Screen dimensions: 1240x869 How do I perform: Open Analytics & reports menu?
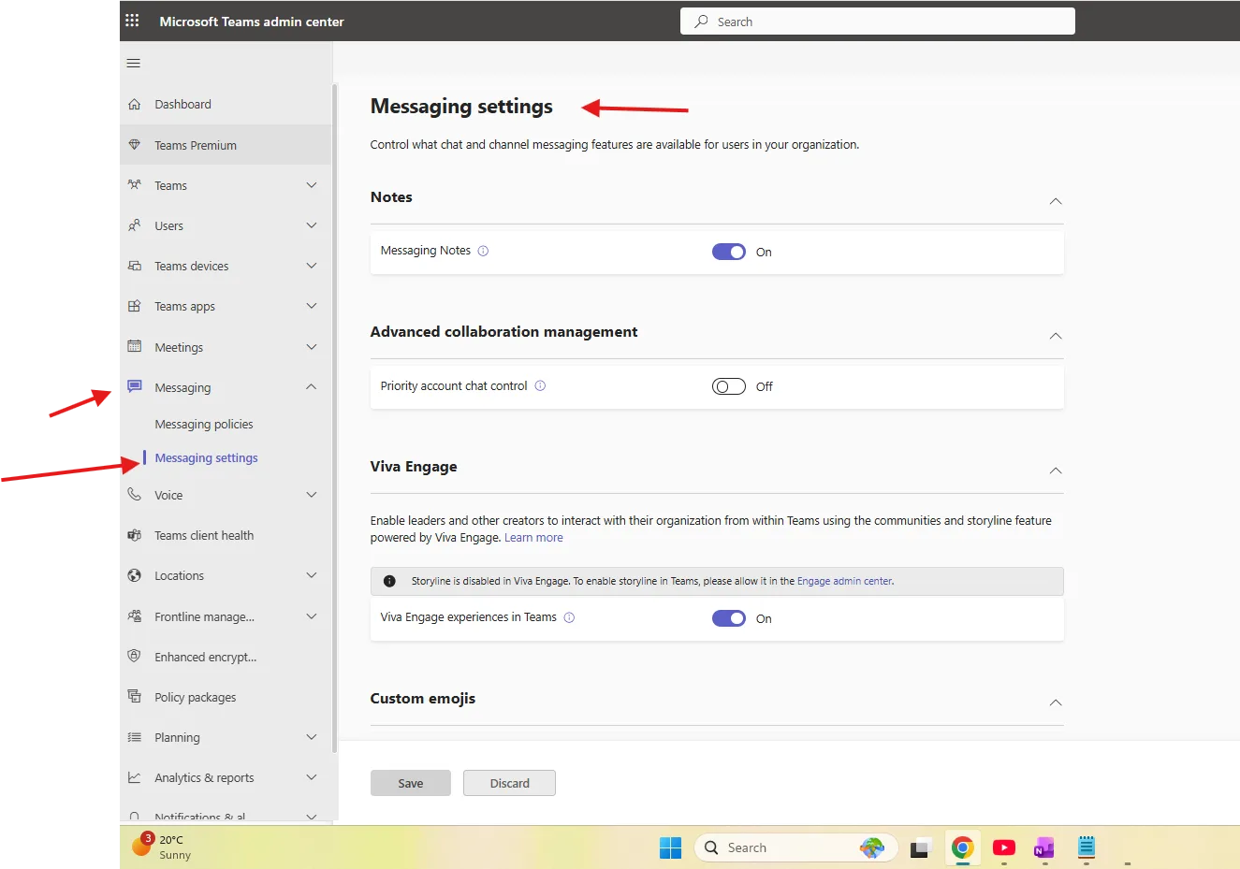(203, 777)
